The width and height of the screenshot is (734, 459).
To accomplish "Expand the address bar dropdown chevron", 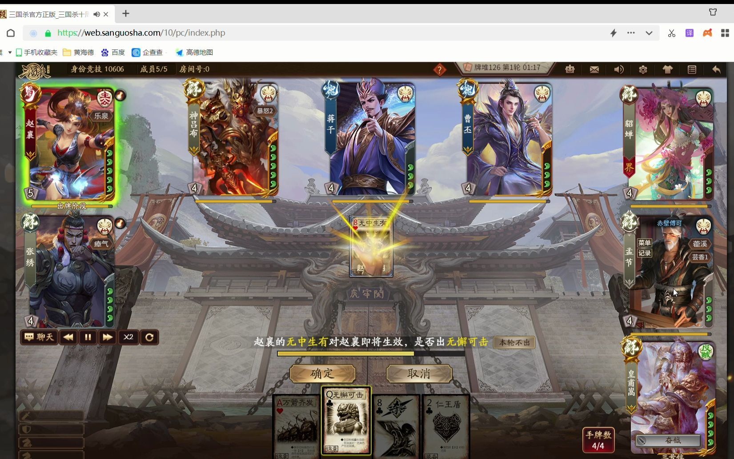I will tap(649, 33).
